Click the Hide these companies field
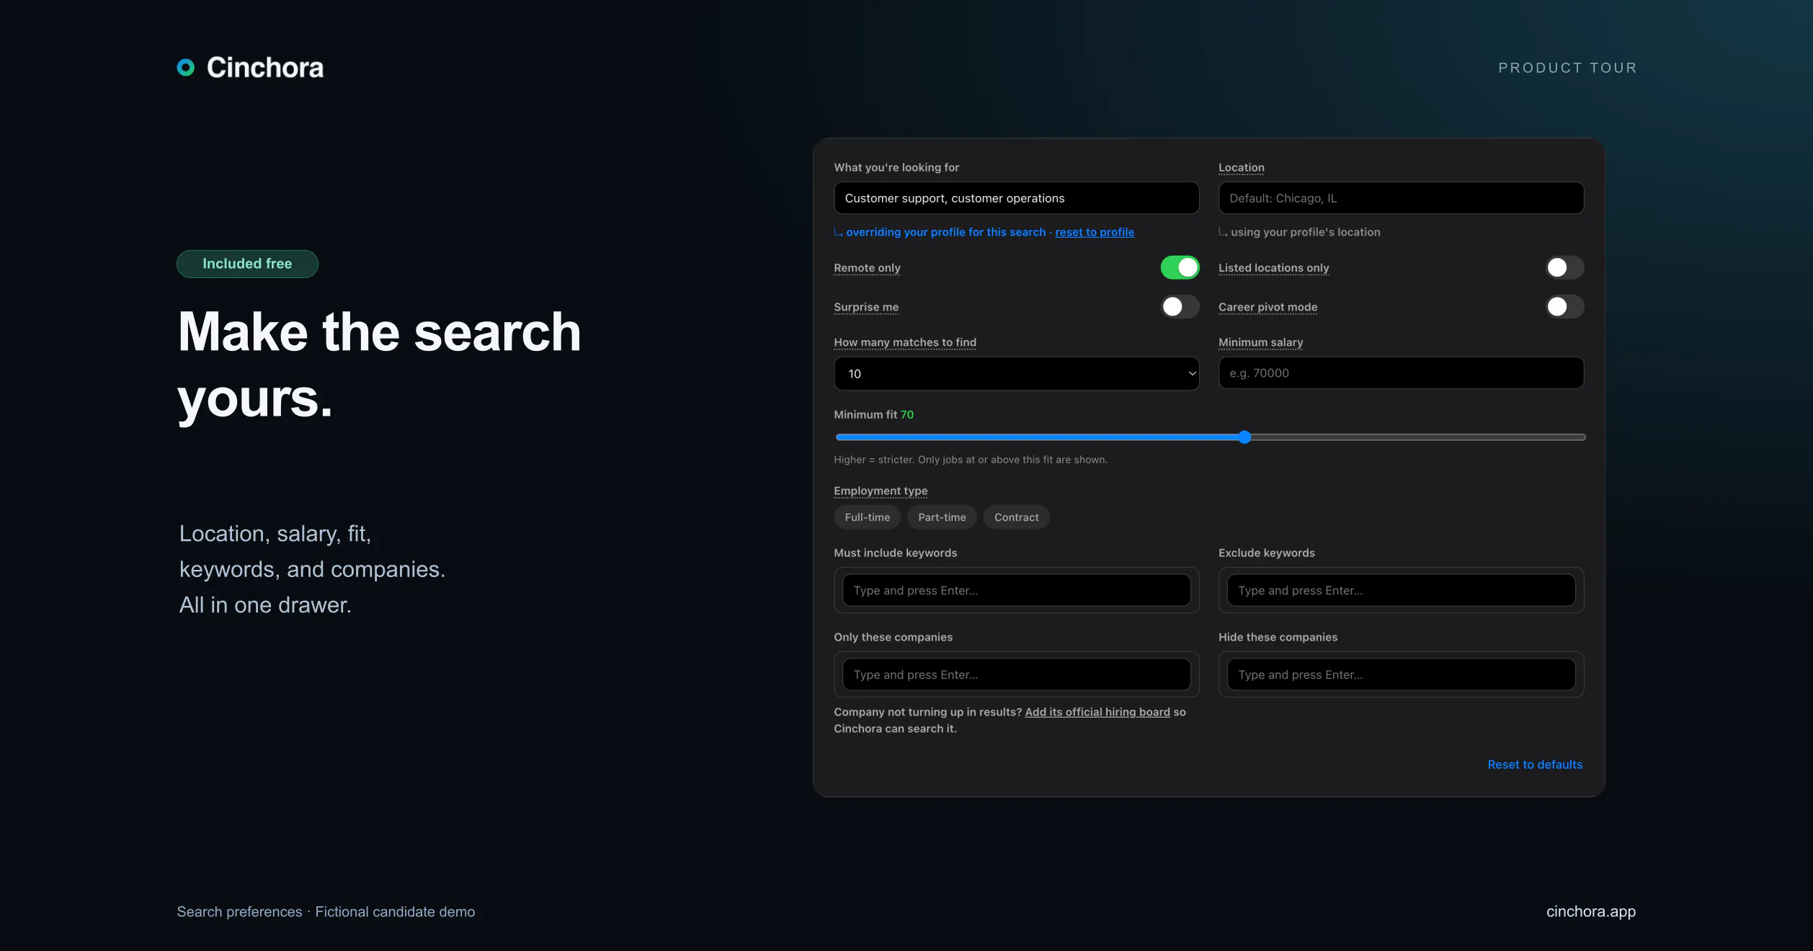 [1401, 675]
